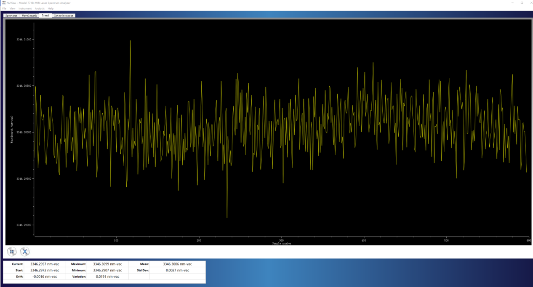Image resolution: width=533 pixels, height=287 pixels.
Task: Pause the trend data acquisition
Action: pyautogui.click(x=12, y=252)
